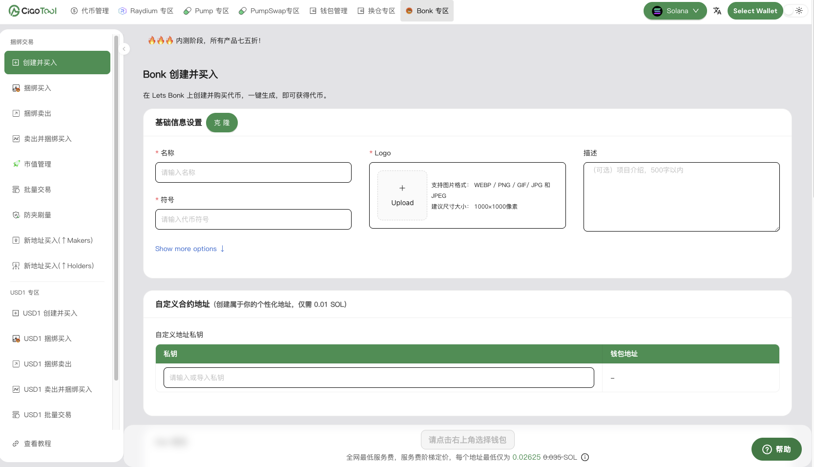The image size is (814, 467).
Task: Click the 名称 name input field
Action: 253,172
